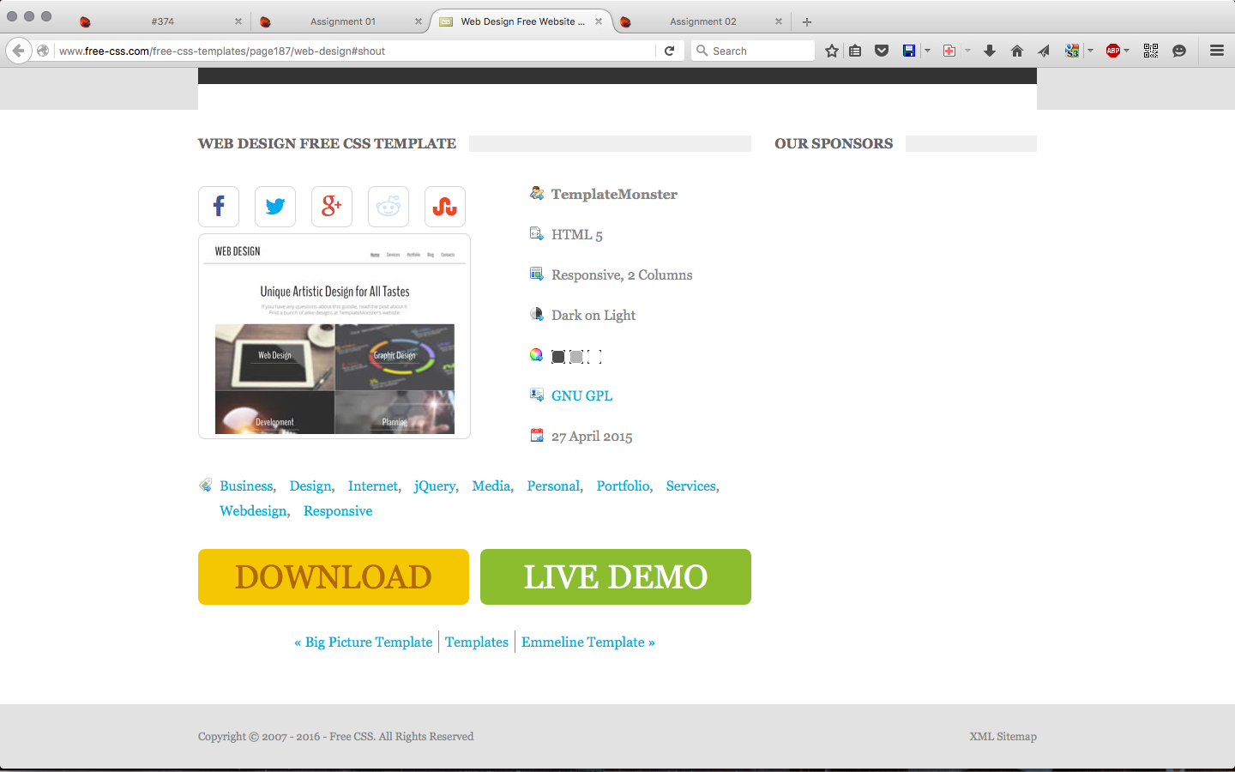Expand the S3 extension dropdown arrow
This screenshot has width=1235, height=772.
(x=1090, y=51)
